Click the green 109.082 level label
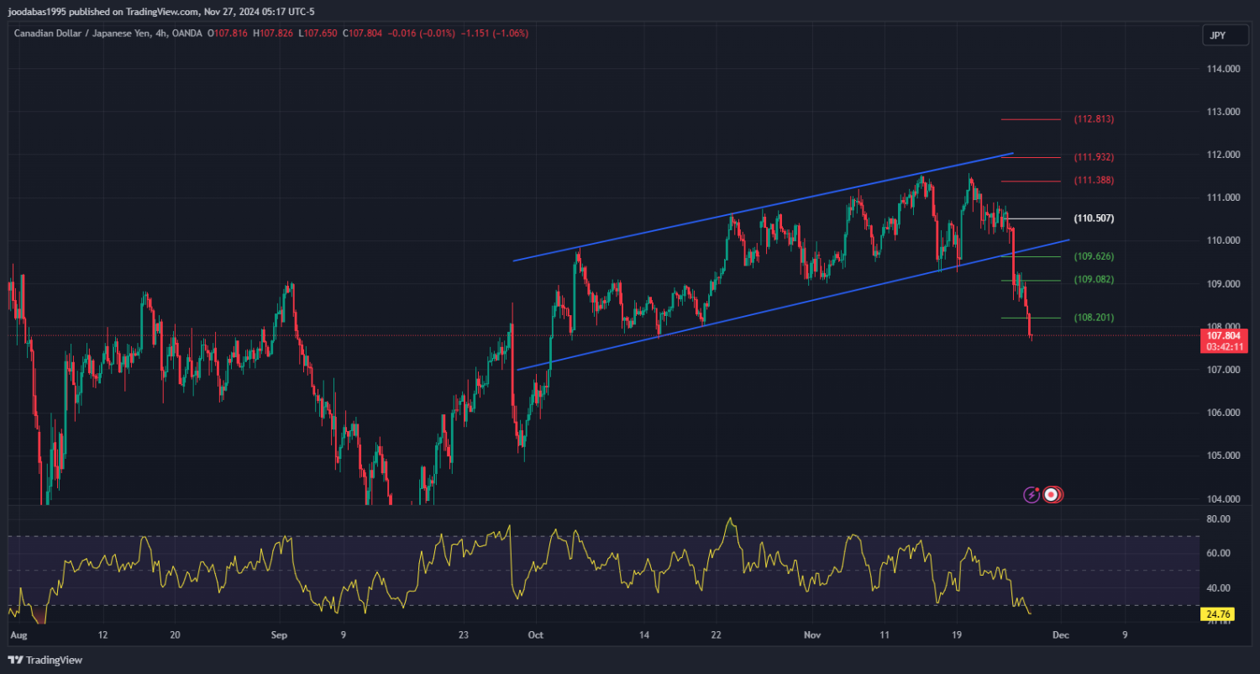Screen dimensions: 1260x674 pos(1094,280)
